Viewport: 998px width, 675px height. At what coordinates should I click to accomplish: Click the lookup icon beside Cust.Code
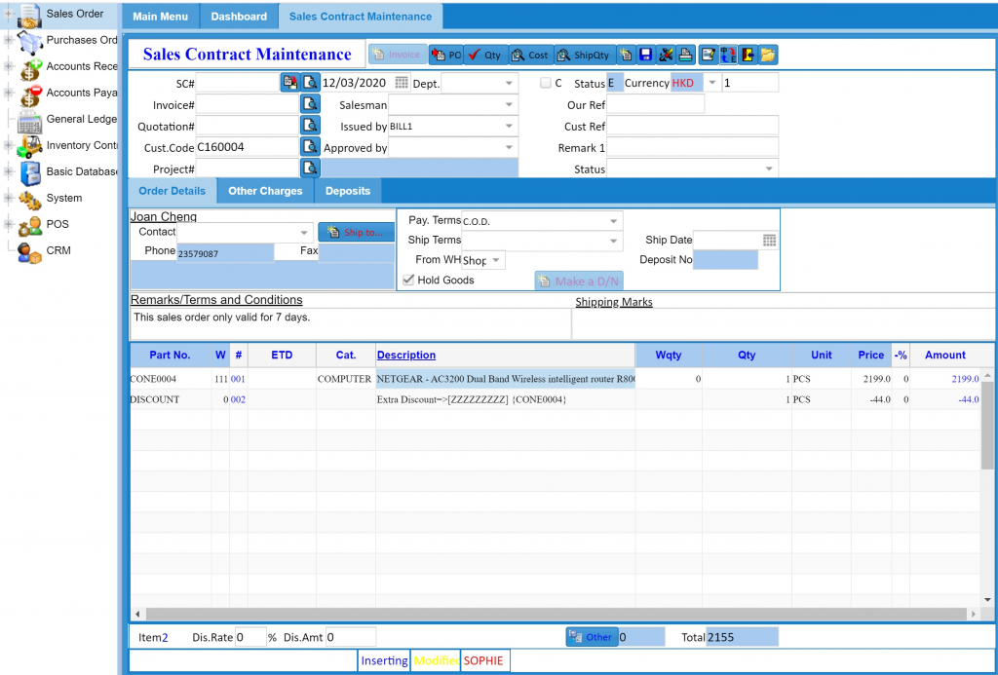(x=310, y=147)
